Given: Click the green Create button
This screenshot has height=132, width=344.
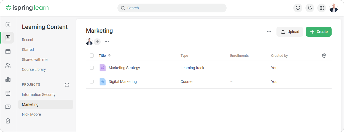Looking at the screenshot, I should pyautogui.click(x=318, y=32).
